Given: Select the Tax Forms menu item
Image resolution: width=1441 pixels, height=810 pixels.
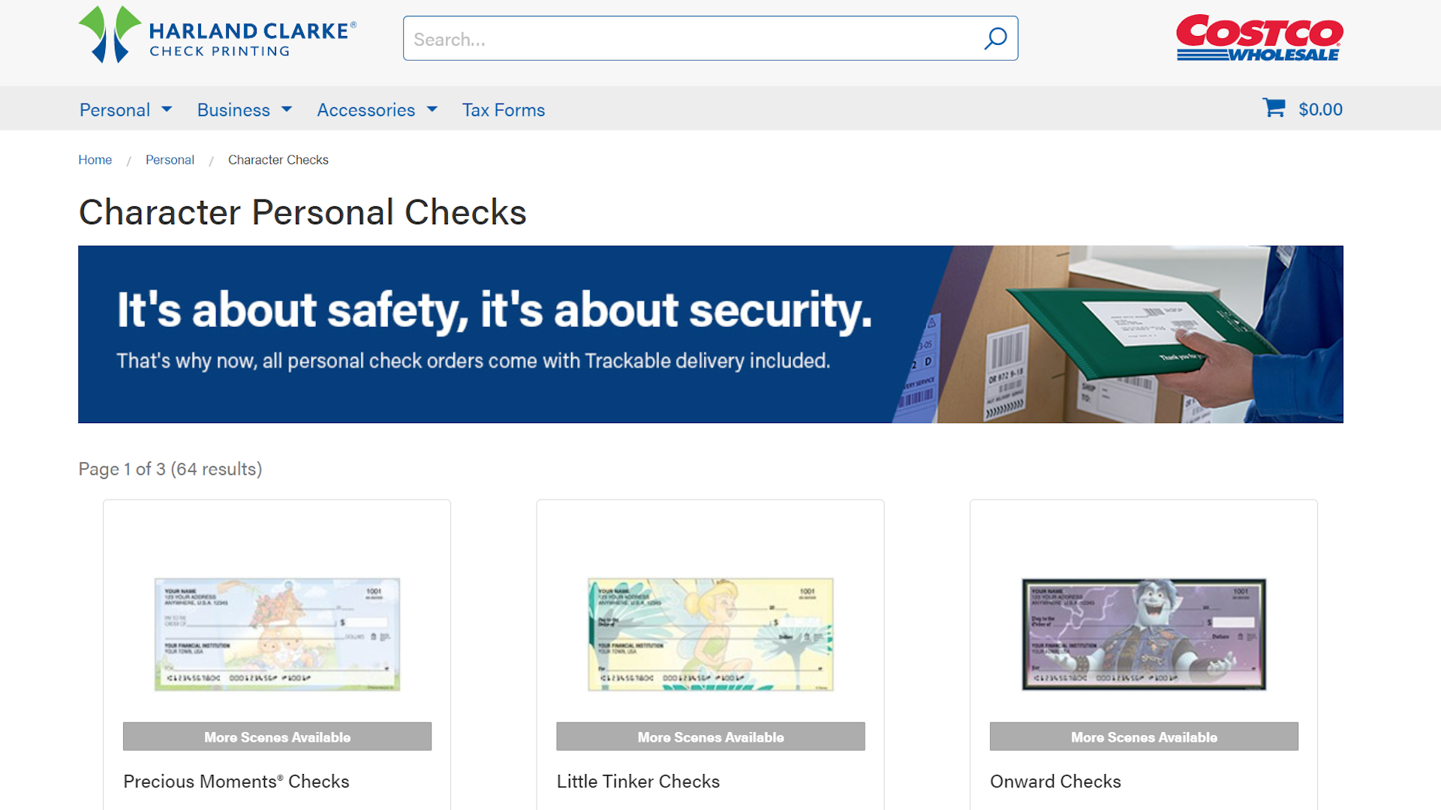Looking at the screenshot, I should [x=504, y=109].
